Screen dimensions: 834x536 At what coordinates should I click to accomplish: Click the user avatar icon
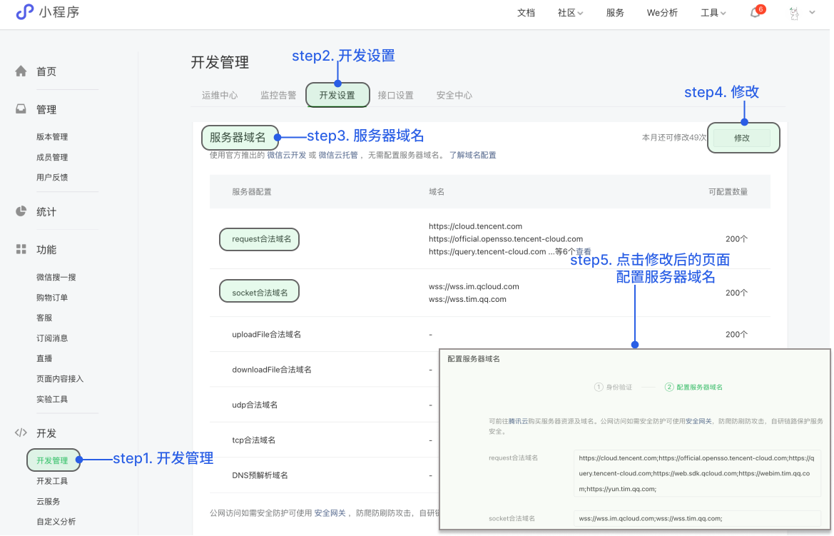coord(794,13)
